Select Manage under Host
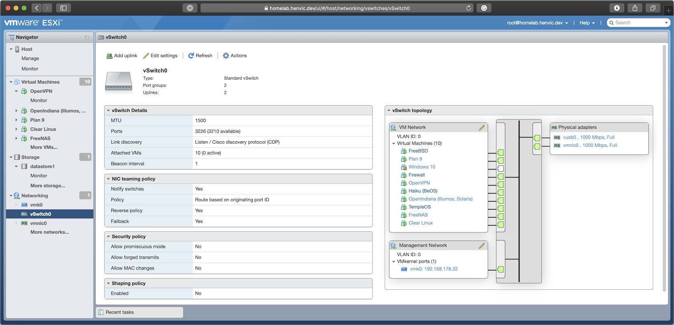674x325 pixels. click(30, 58)
